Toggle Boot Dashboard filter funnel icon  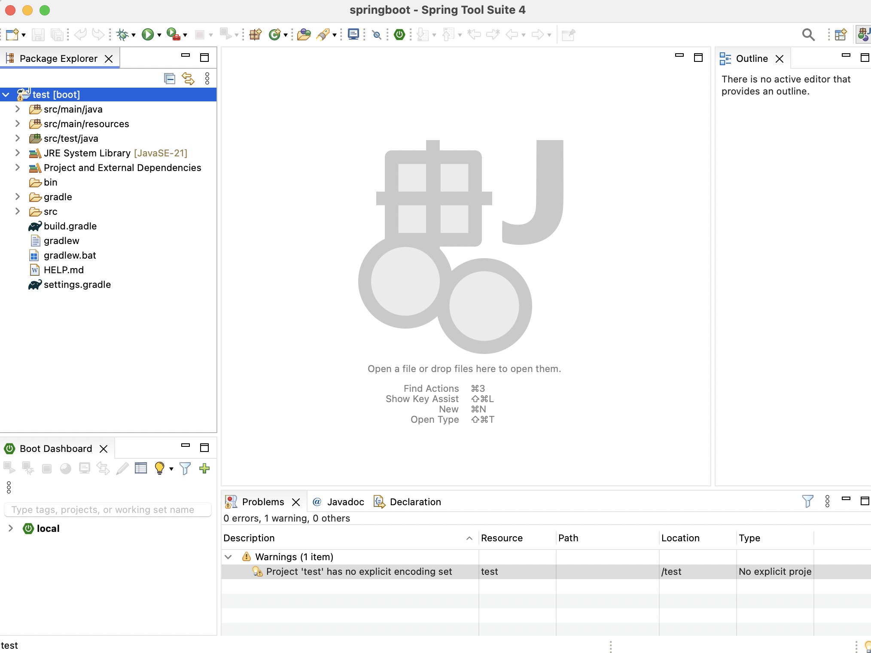185,468
